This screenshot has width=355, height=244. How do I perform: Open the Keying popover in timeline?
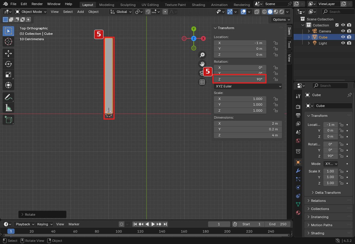click(x=45, y=224)
